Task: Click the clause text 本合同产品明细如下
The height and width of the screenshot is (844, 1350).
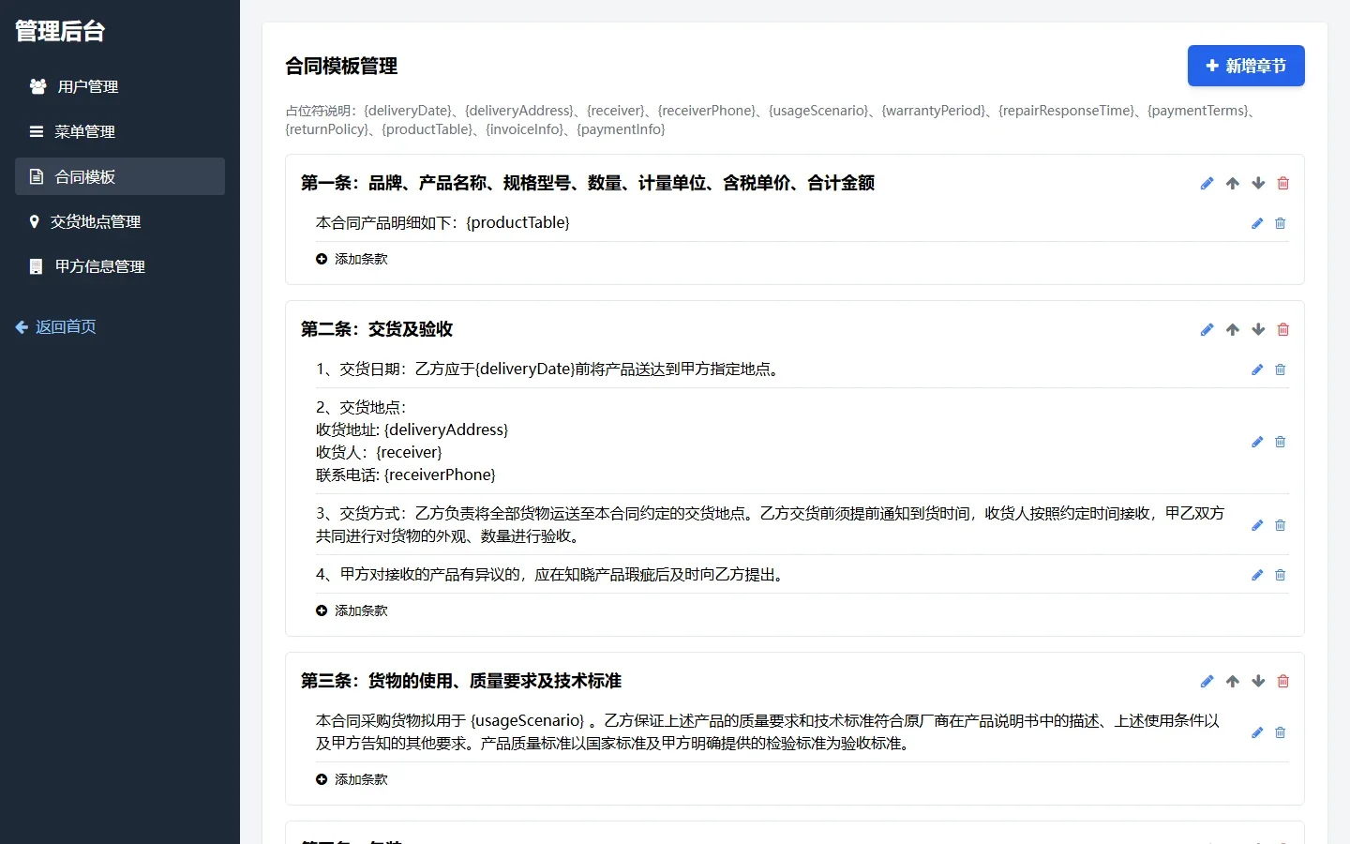Action: point(442,222)
